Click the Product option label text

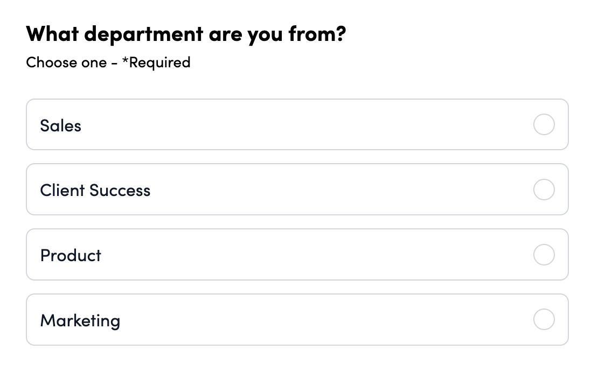pyautogui.click(x=71, y=255)
